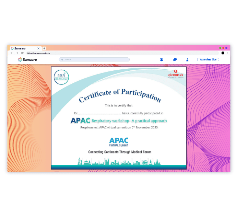Open a new browser tab
The width and height of the screenshot is (237, 217).
[x=44, y=48]
